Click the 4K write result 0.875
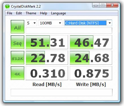 tap(91, 73)
